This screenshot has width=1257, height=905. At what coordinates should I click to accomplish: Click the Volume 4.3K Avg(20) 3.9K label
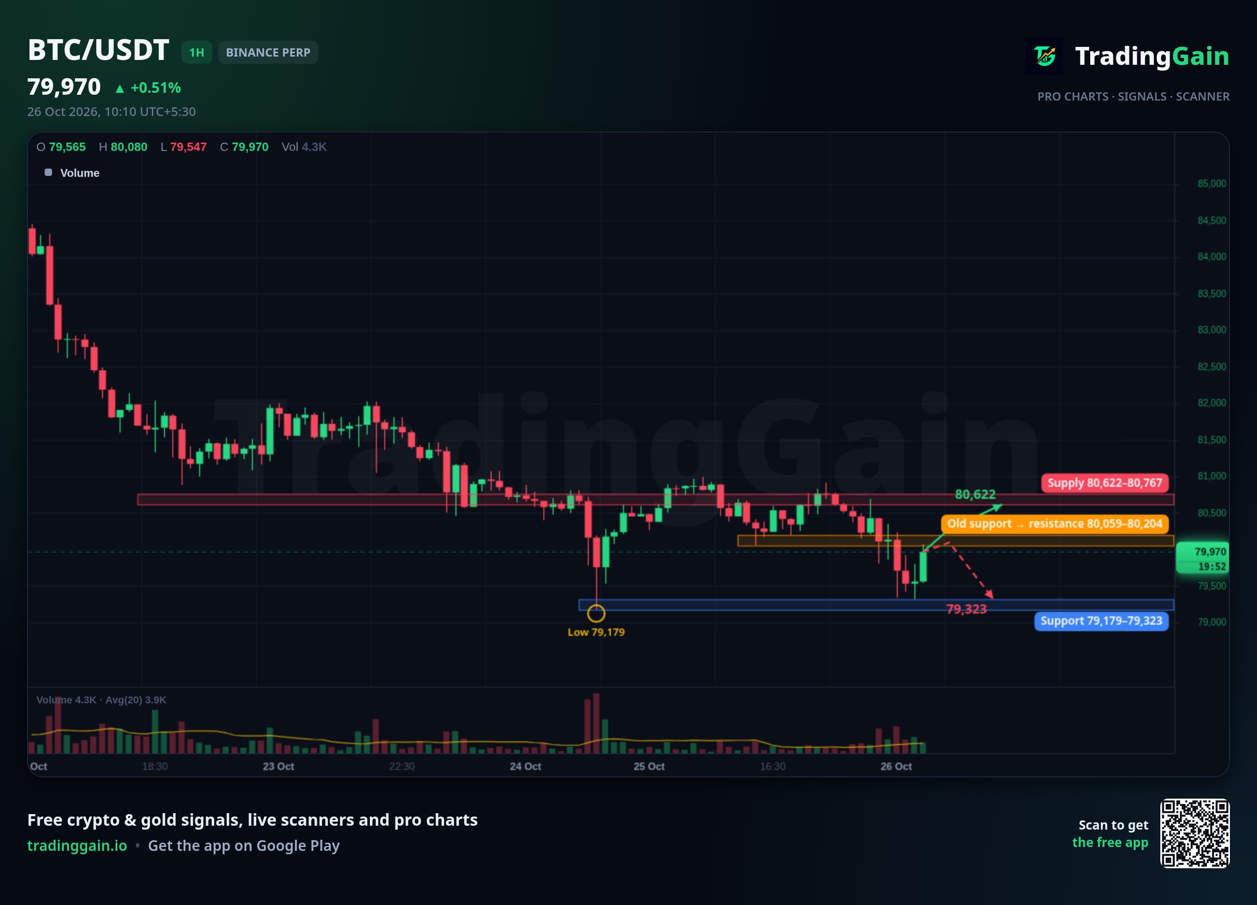[x=102, y=700]
